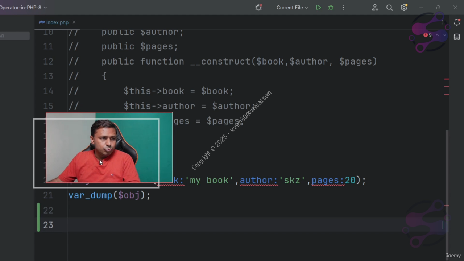Viewport: 464px width, 261px height.
Task: Click __construct on line 12
Action: pos(220,62)
